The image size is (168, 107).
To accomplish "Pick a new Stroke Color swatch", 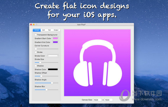I will [x=53, y=56].
